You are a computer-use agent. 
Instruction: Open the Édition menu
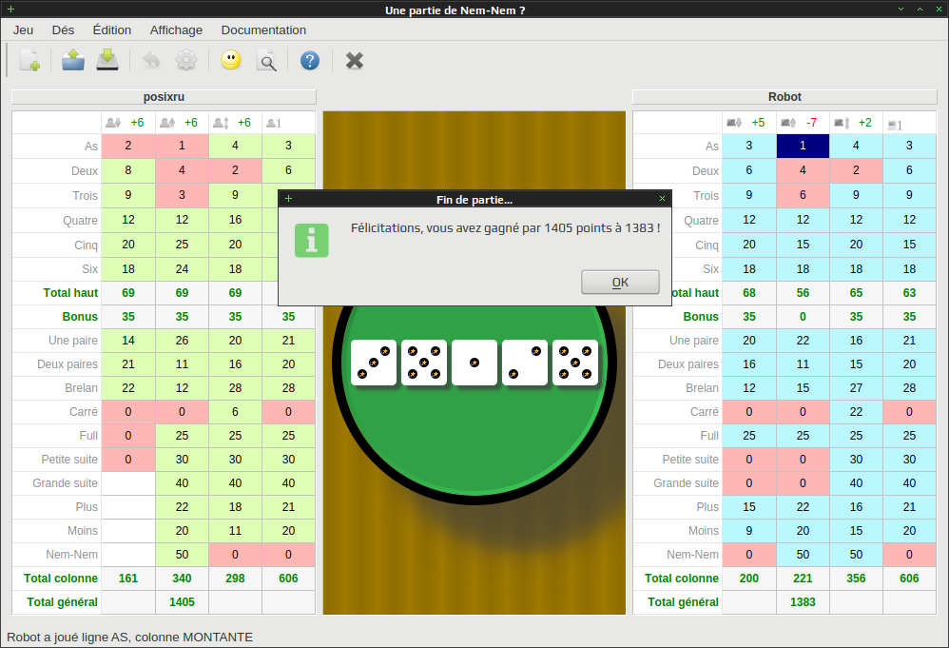coord(112,29)
